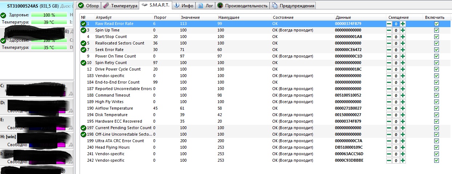Screen dimensions: 452x174
Task: Click green plus for Raw Read Error Rate
Action: pyautogui.click(x=403, y=24)
